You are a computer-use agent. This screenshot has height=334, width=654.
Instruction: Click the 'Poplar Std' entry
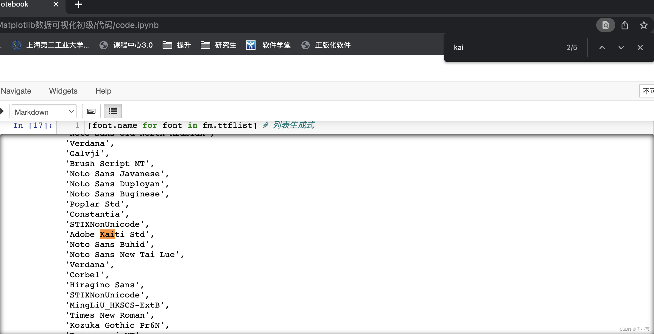97,204
